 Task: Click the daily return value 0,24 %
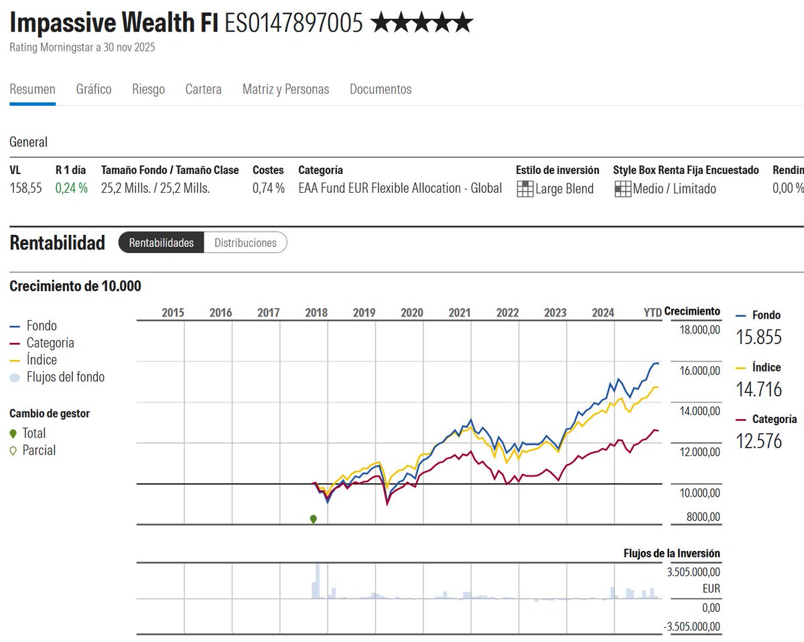click(72, 189)
